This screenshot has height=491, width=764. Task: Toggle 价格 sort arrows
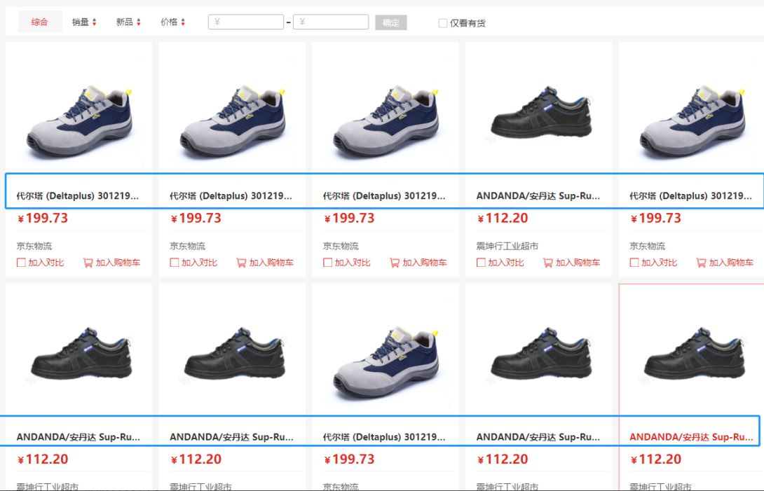click(x=183, y=22)
